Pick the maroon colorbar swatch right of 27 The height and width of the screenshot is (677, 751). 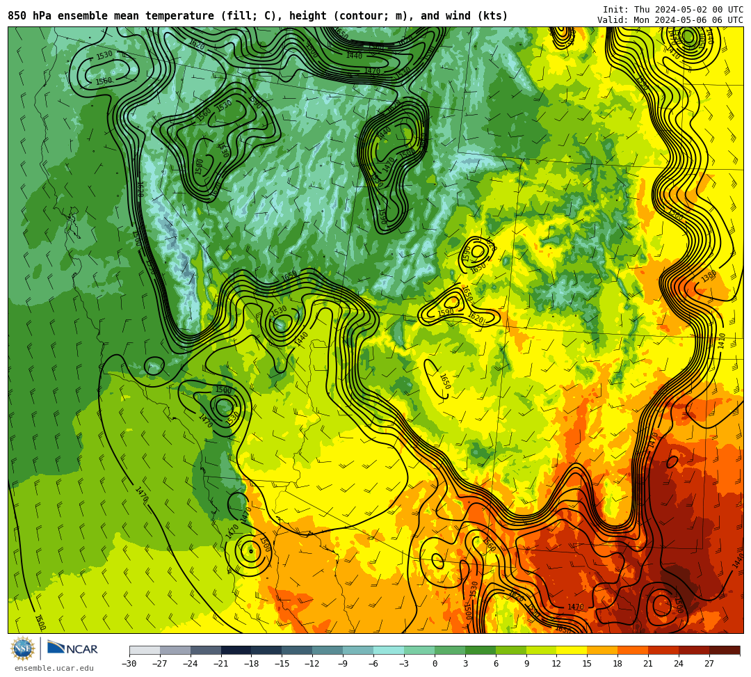(x=725, y=650)
